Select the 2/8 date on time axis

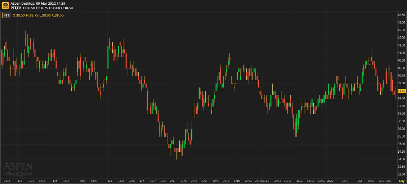[x=172, y=181]
